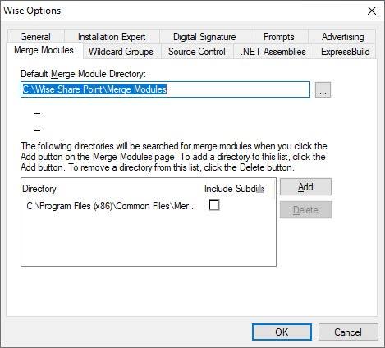Click the Add directory button
This screenshot has height=348, width=385.
click(305, 187)
